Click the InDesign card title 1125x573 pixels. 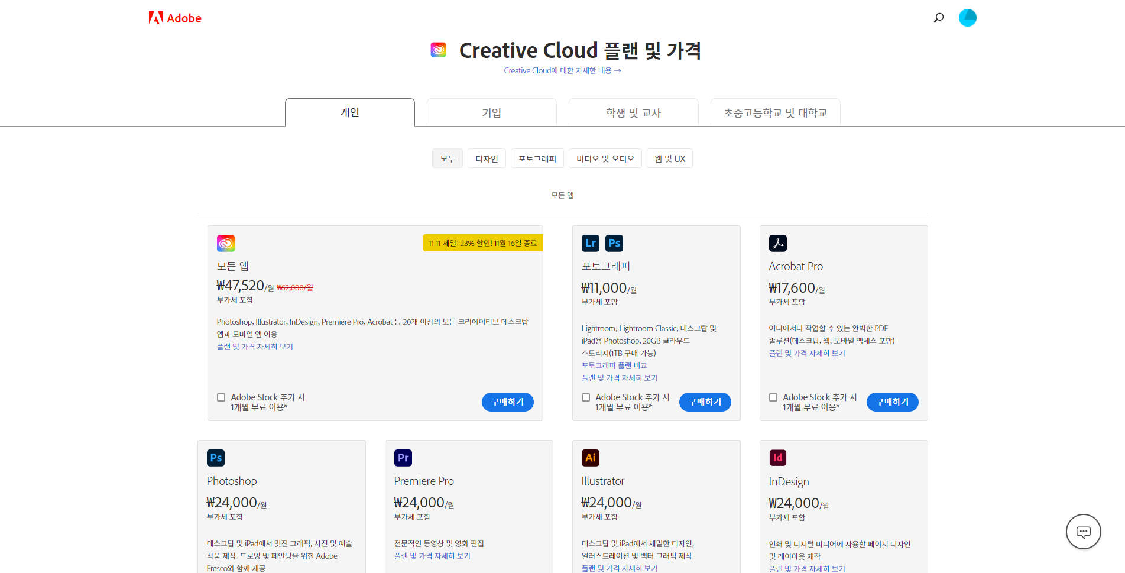789,482
